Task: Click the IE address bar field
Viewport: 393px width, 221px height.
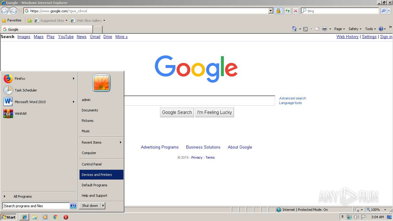Action: [x=146, y=11]
